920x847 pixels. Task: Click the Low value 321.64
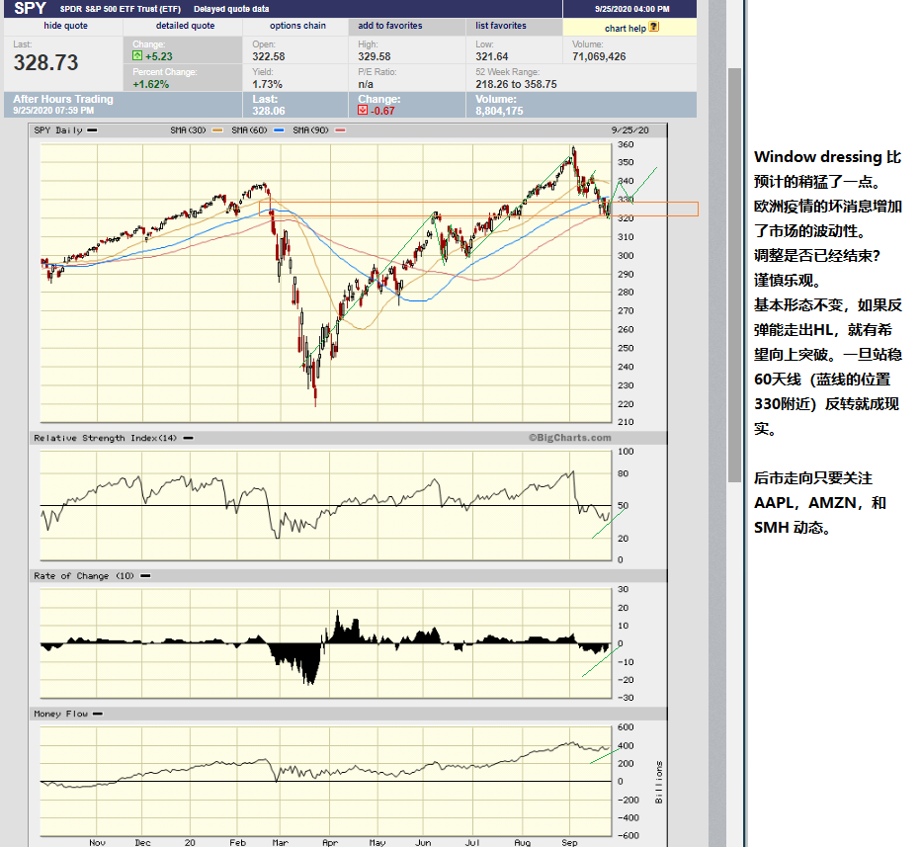pos(492,56)
